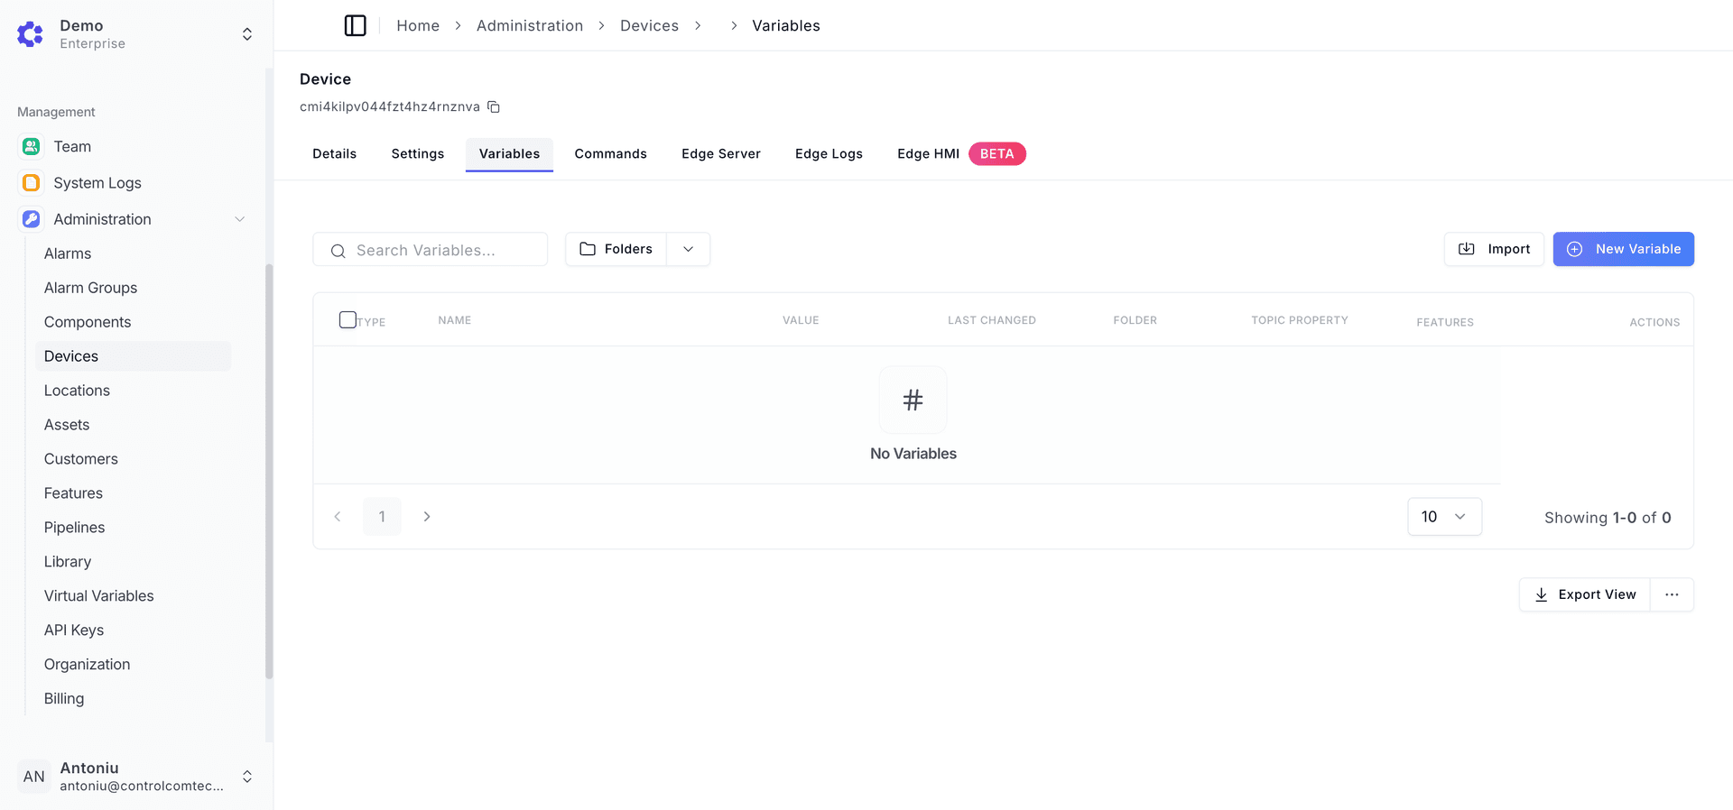Select page 1 in pagination
1733x810 pixels.
click(x=382, y=517)
